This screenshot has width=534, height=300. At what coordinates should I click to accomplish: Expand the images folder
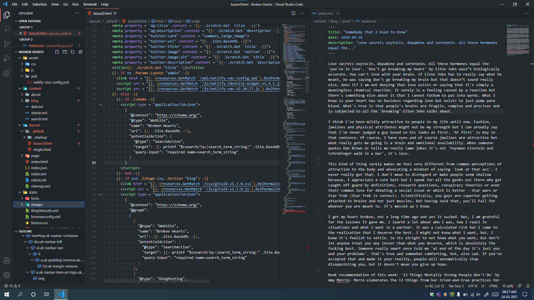(x=22, y=205)
